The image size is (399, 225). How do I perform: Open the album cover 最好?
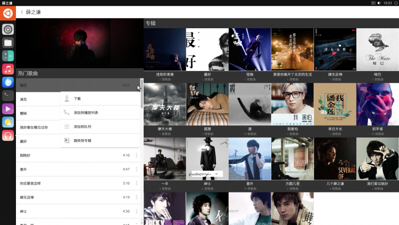[x=207, y=50]
